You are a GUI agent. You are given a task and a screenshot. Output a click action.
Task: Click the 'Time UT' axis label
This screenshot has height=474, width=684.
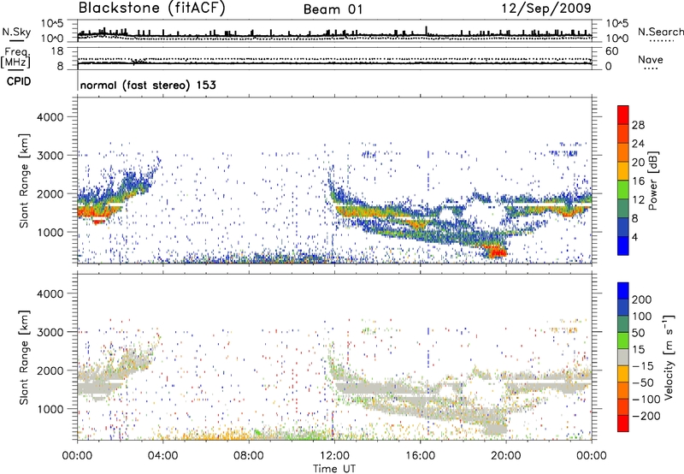click(334, 469)
